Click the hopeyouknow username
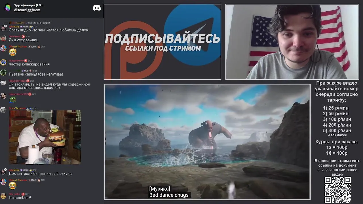Screen dimensions: 363x204 pos(16,61)
